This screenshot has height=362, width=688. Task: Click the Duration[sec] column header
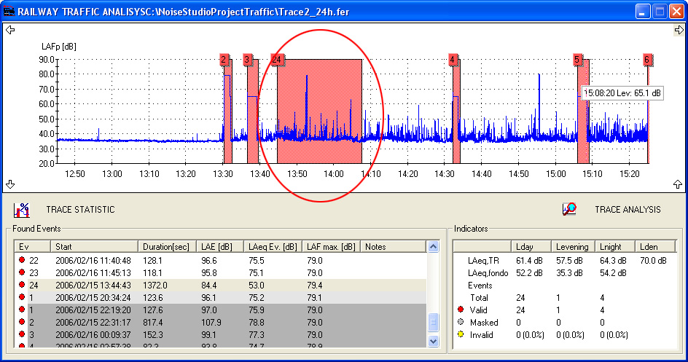167,247
